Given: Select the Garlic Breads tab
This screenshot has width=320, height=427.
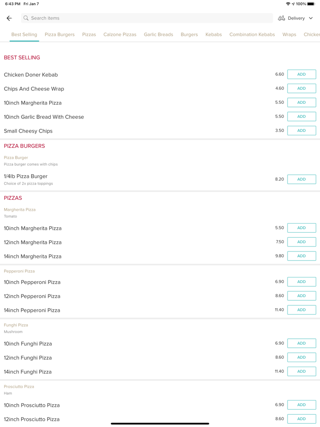Looking at the screenshot, I should click(158, 34).
